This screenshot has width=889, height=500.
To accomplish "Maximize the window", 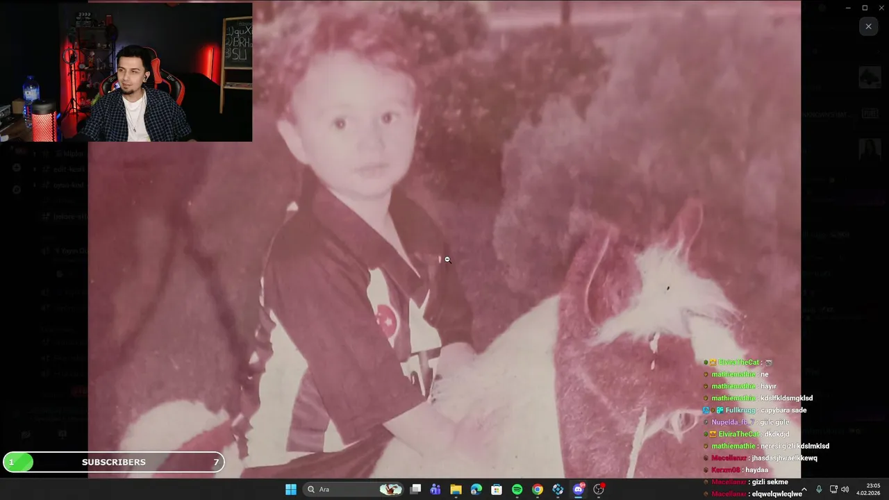I will [x=865, y=8].
